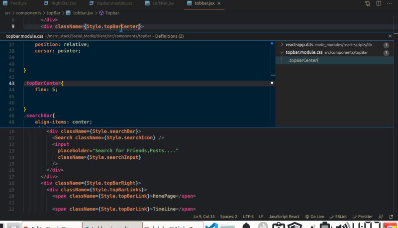Image resolution: width=398 pixels, height=228 pixels.
Task: Click HomePage span text on line 20
Action: pos(164,196)
